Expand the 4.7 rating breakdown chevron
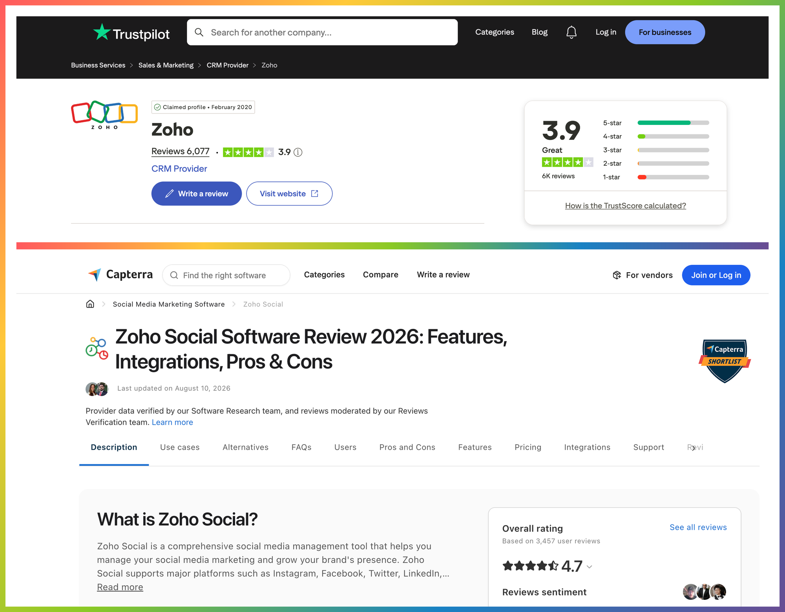This screenshot has height=612, width=785. click(589, 567)
